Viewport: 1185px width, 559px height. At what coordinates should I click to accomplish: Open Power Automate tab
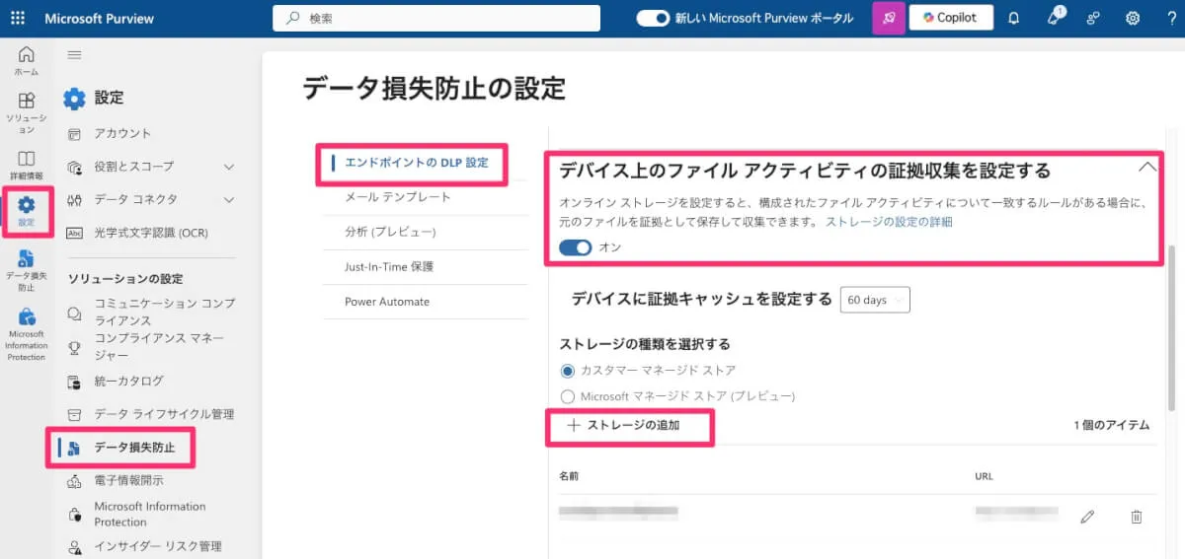point(387,302)
